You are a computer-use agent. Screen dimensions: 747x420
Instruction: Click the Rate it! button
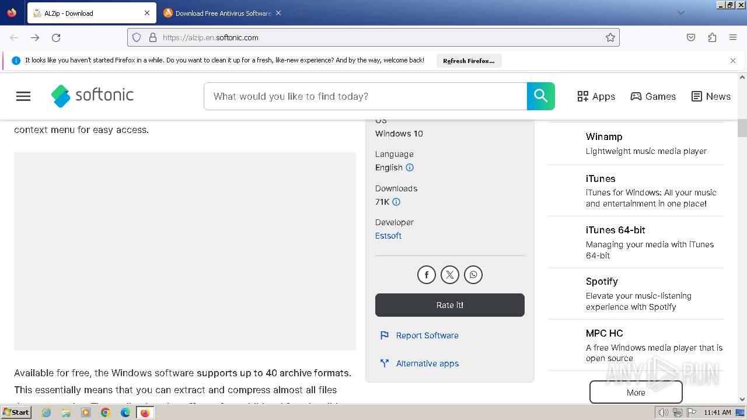click(x=450, y=305)
